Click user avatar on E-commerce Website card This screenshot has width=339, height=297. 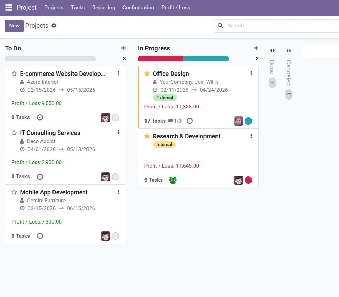pos(105,117)
